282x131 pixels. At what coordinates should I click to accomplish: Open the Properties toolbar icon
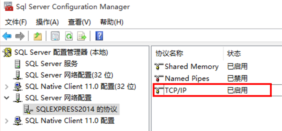point(55,36)
